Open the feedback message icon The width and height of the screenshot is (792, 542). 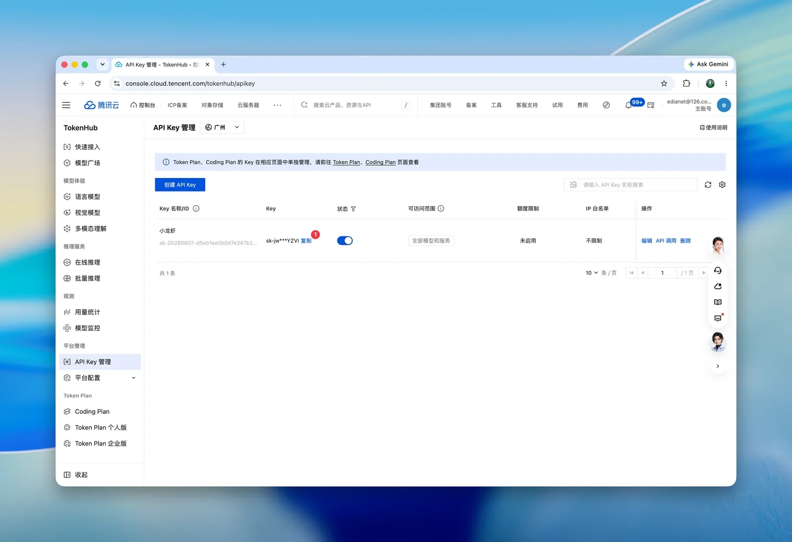717,318
